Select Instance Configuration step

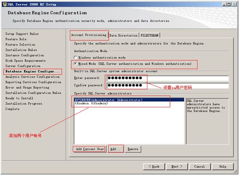pos(25,55)
